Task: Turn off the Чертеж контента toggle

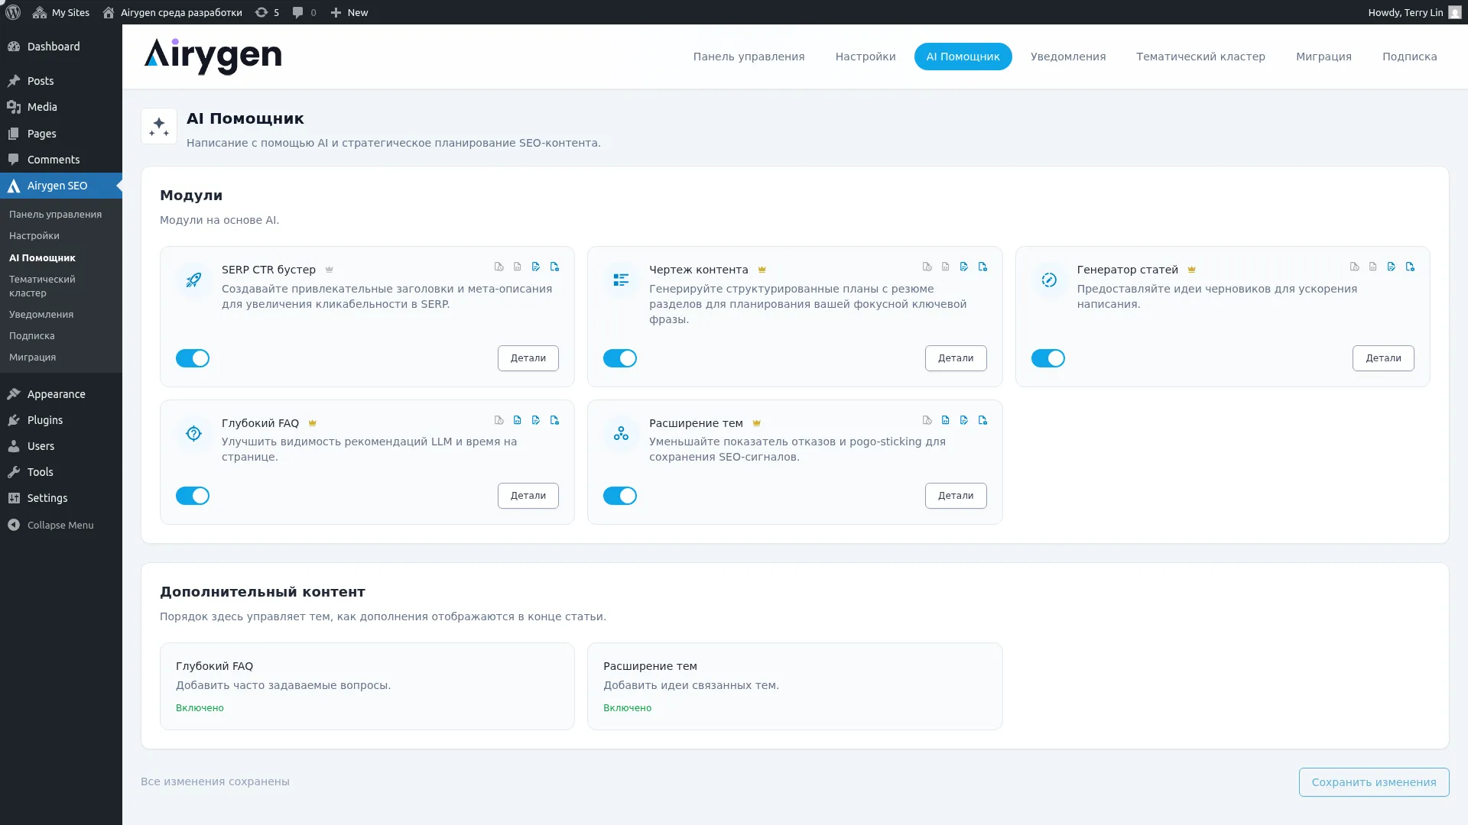Action: [620, 358]
